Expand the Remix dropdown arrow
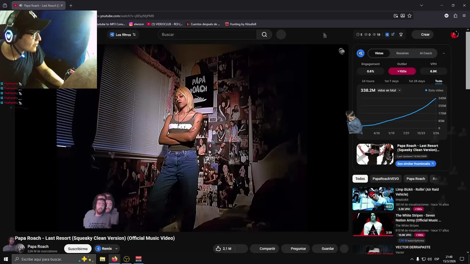The width and height of the screenshot is (470, 264). [x=116, y=249]
